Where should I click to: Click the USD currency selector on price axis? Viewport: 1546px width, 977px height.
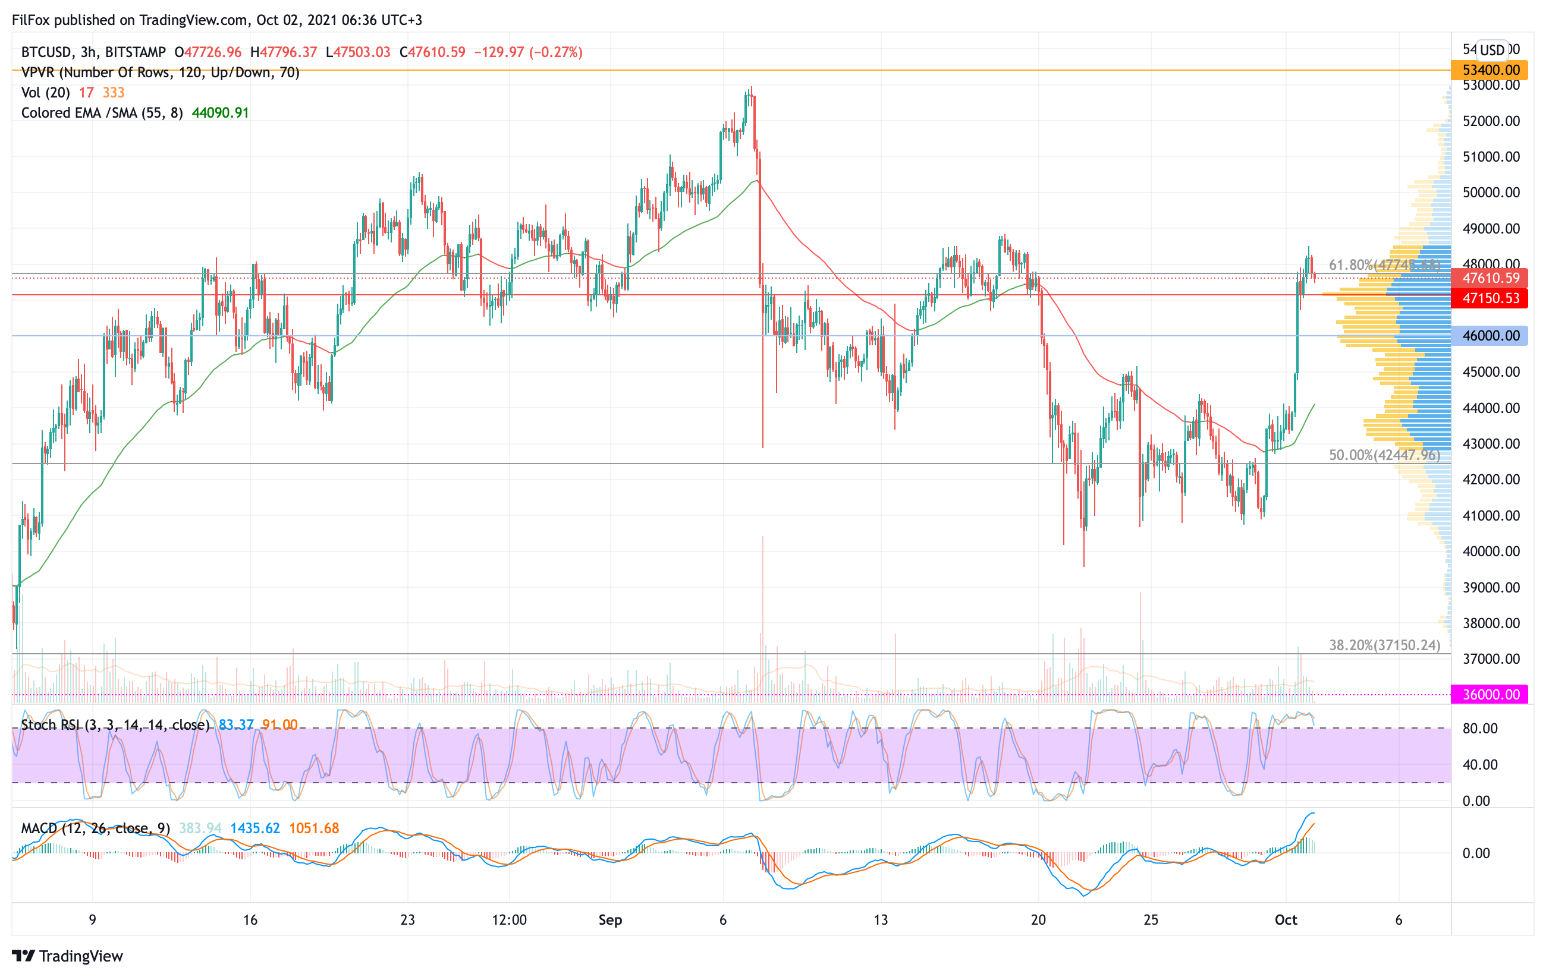pyautogui.click(x=1492, y=49)
